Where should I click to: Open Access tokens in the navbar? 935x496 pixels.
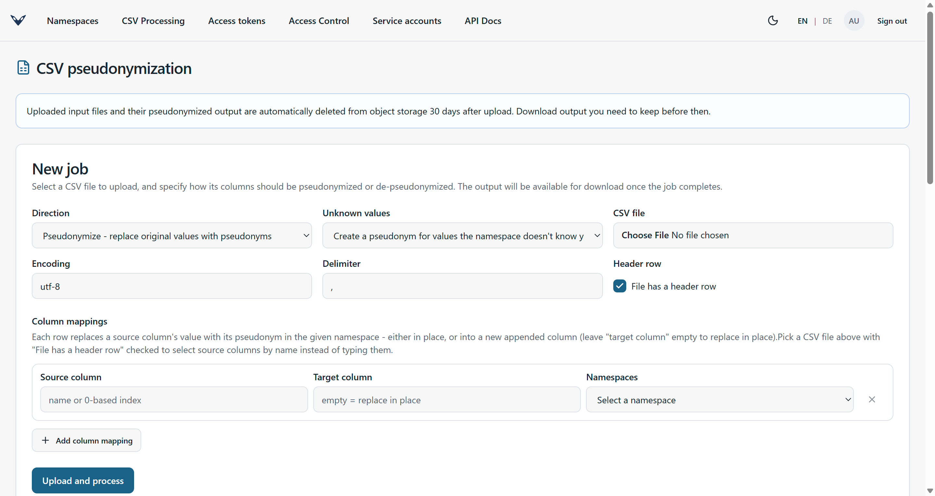tap(237, 21)
